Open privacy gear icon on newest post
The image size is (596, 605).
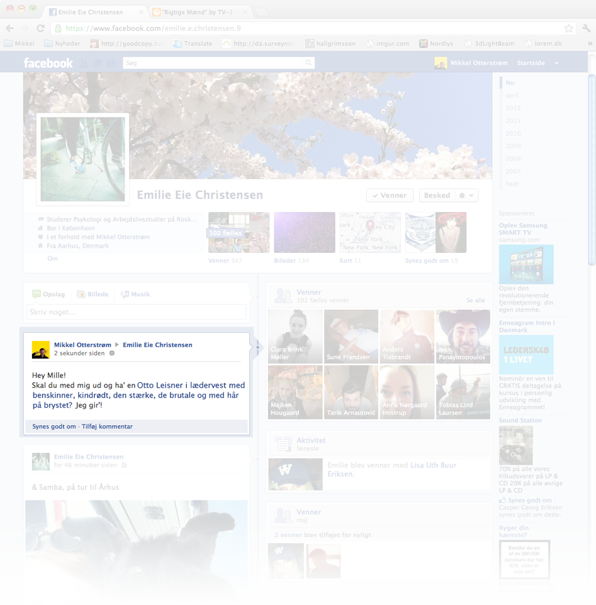coord(112,353)
